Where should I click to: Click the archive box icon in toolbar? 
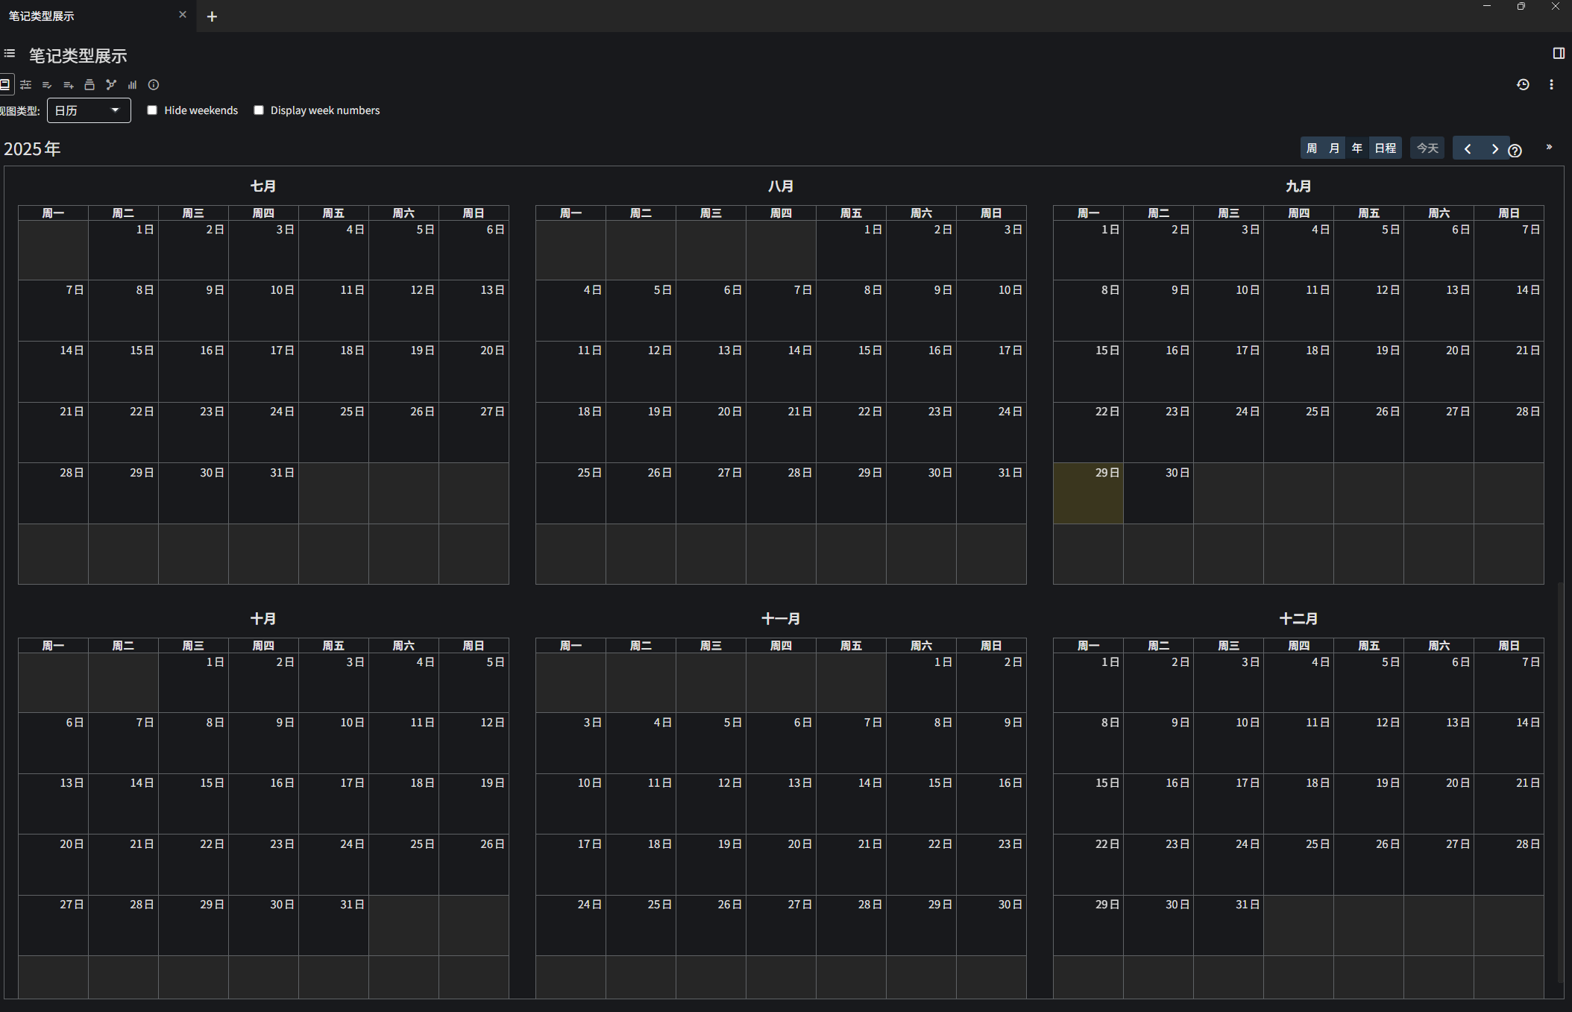point(89,85)
